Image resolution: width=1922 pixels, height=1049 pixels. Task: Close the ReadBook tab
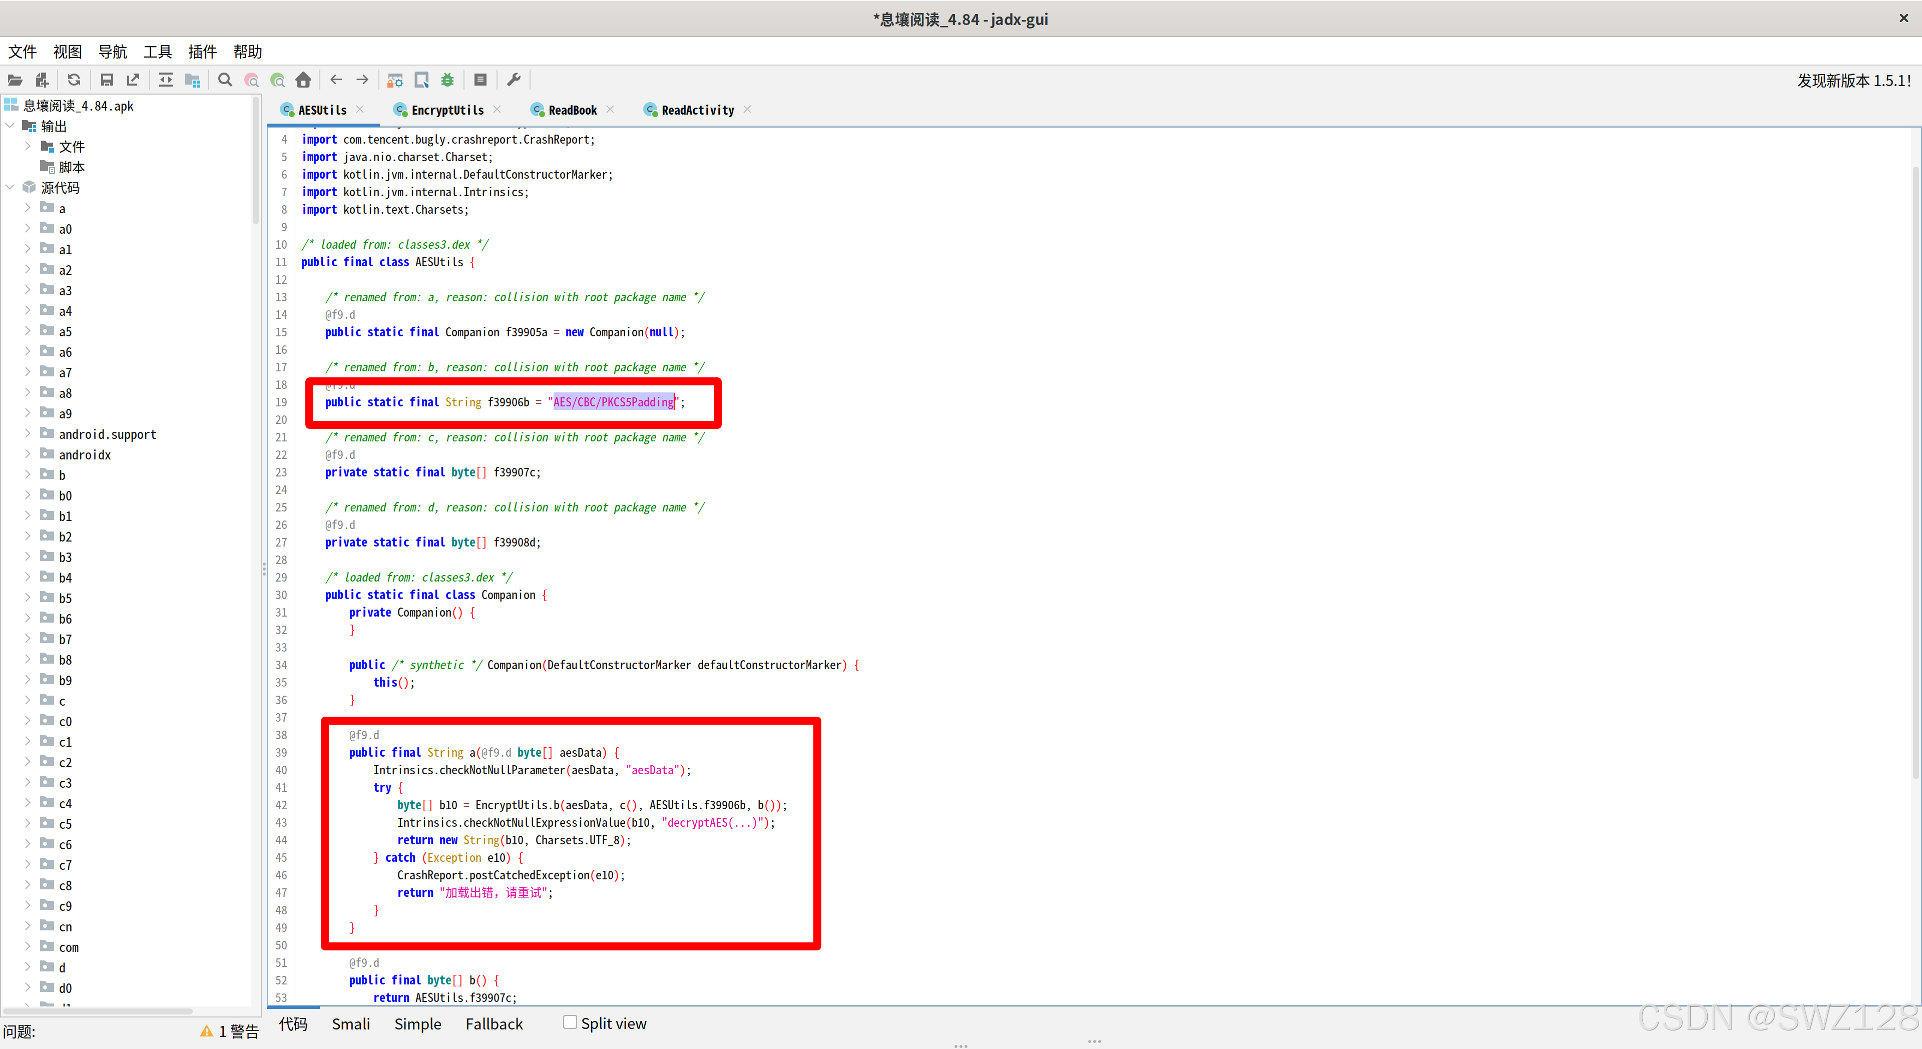(610, 110)
